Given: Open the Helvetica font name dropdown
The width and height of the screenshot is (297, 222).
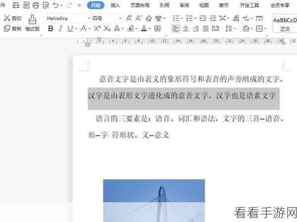Looking at the screenshot, I should click(x=89, y=18).
